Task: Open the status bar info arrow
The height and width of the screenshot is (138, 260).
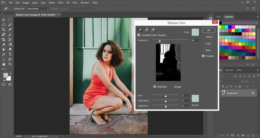Action: (x=57, y=136)
